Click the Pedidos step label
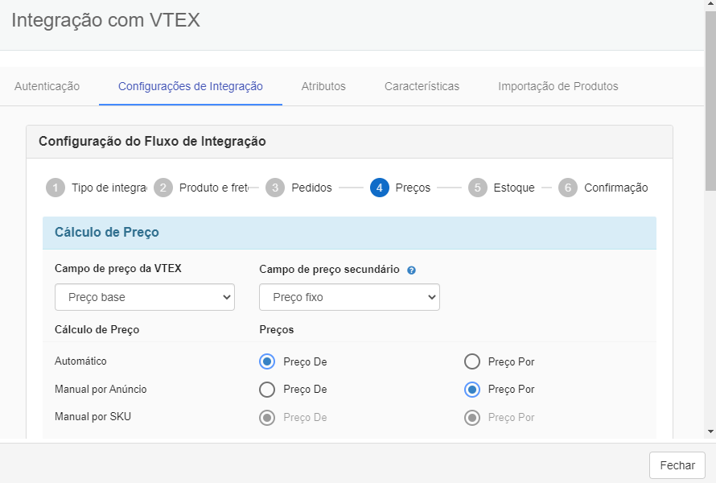The height and width of the screenshot is (483, 716). pyautogui.click(x=312, y=188)
